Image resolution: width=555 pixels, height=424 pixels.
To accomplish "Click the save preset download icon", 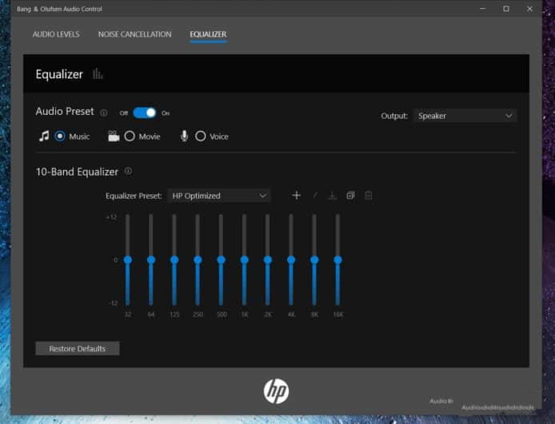I will click(332, 196).
